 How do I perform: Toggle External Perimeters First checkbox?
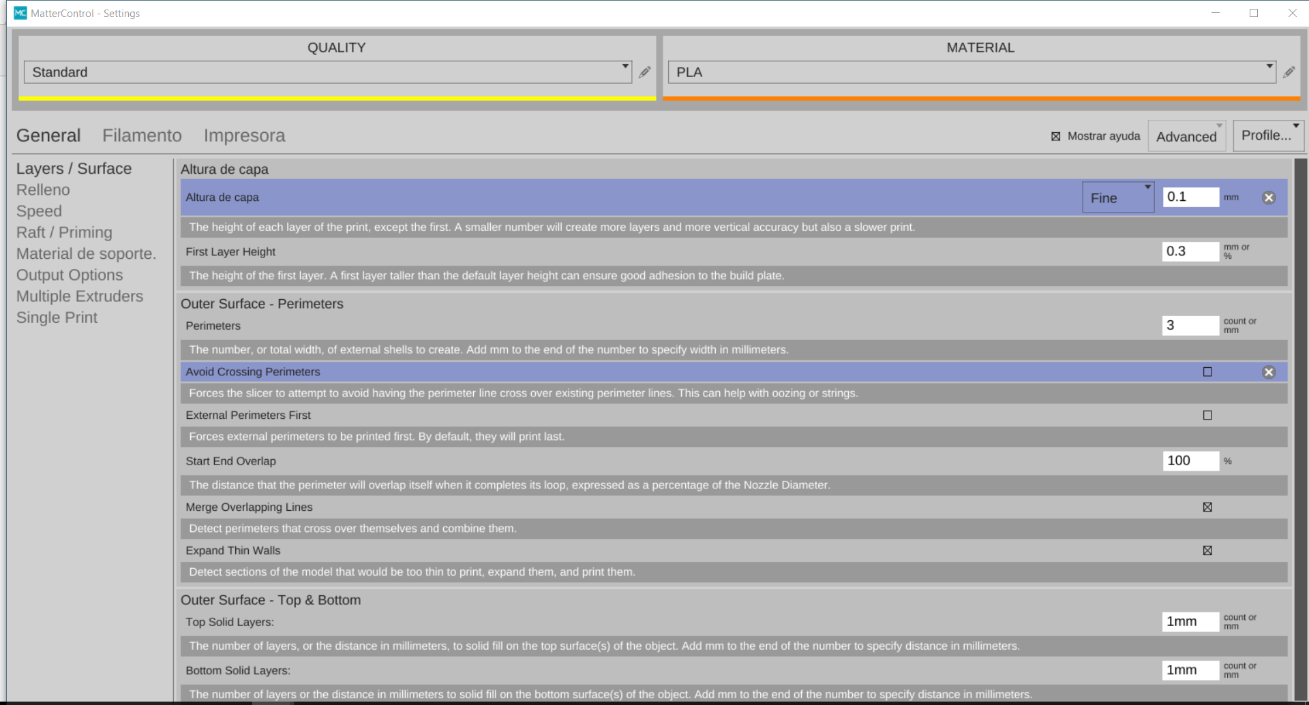pos(1207,416)
